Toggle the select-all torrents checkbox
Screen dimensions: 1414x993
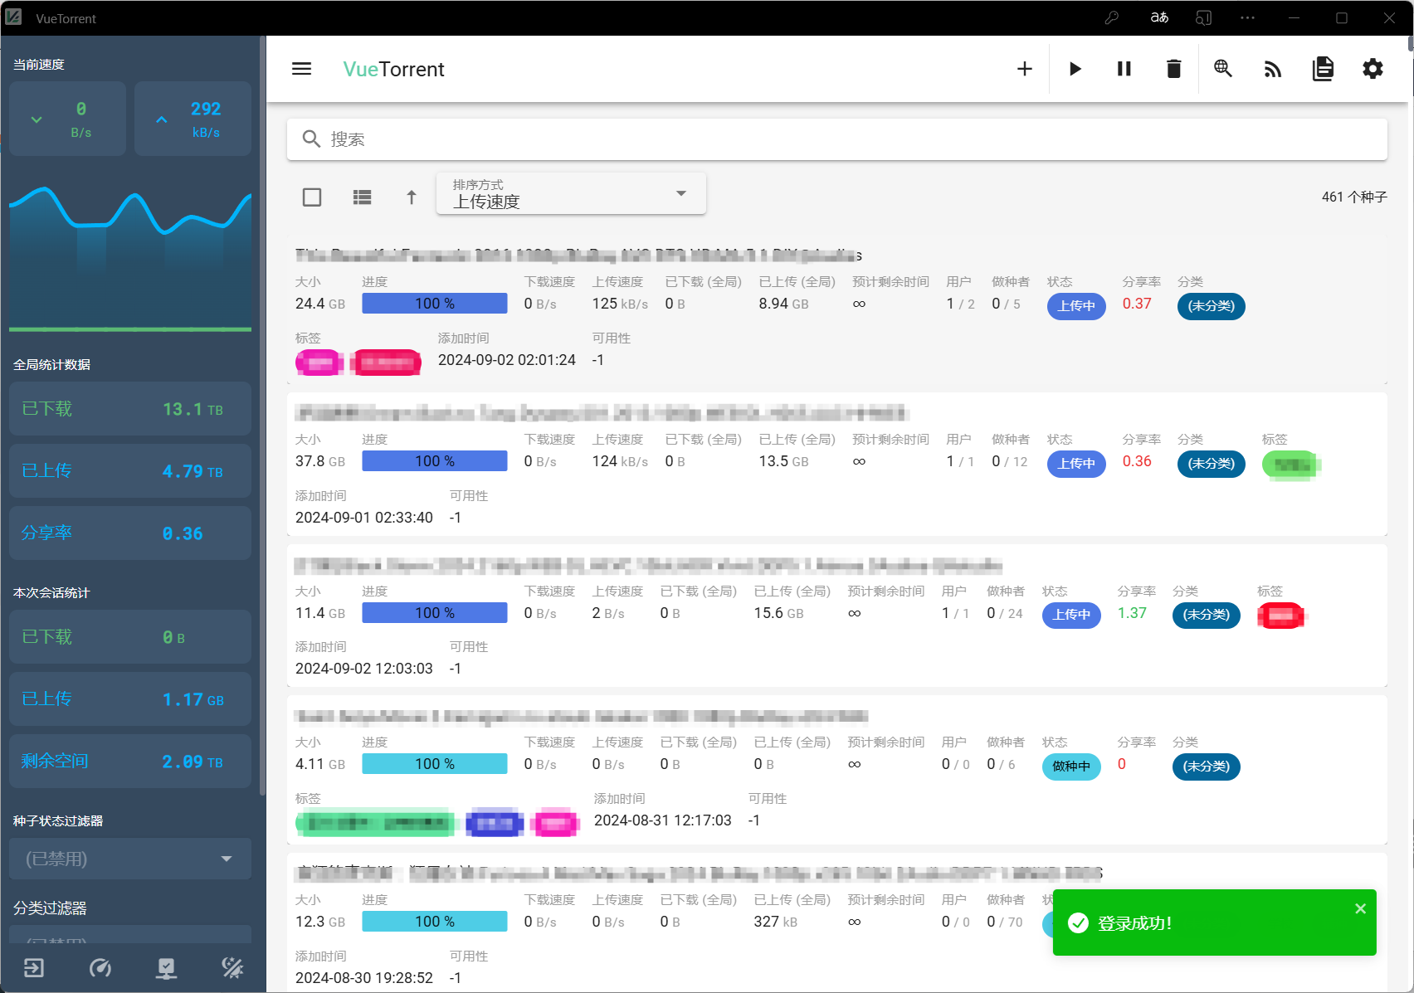[312, 197]
